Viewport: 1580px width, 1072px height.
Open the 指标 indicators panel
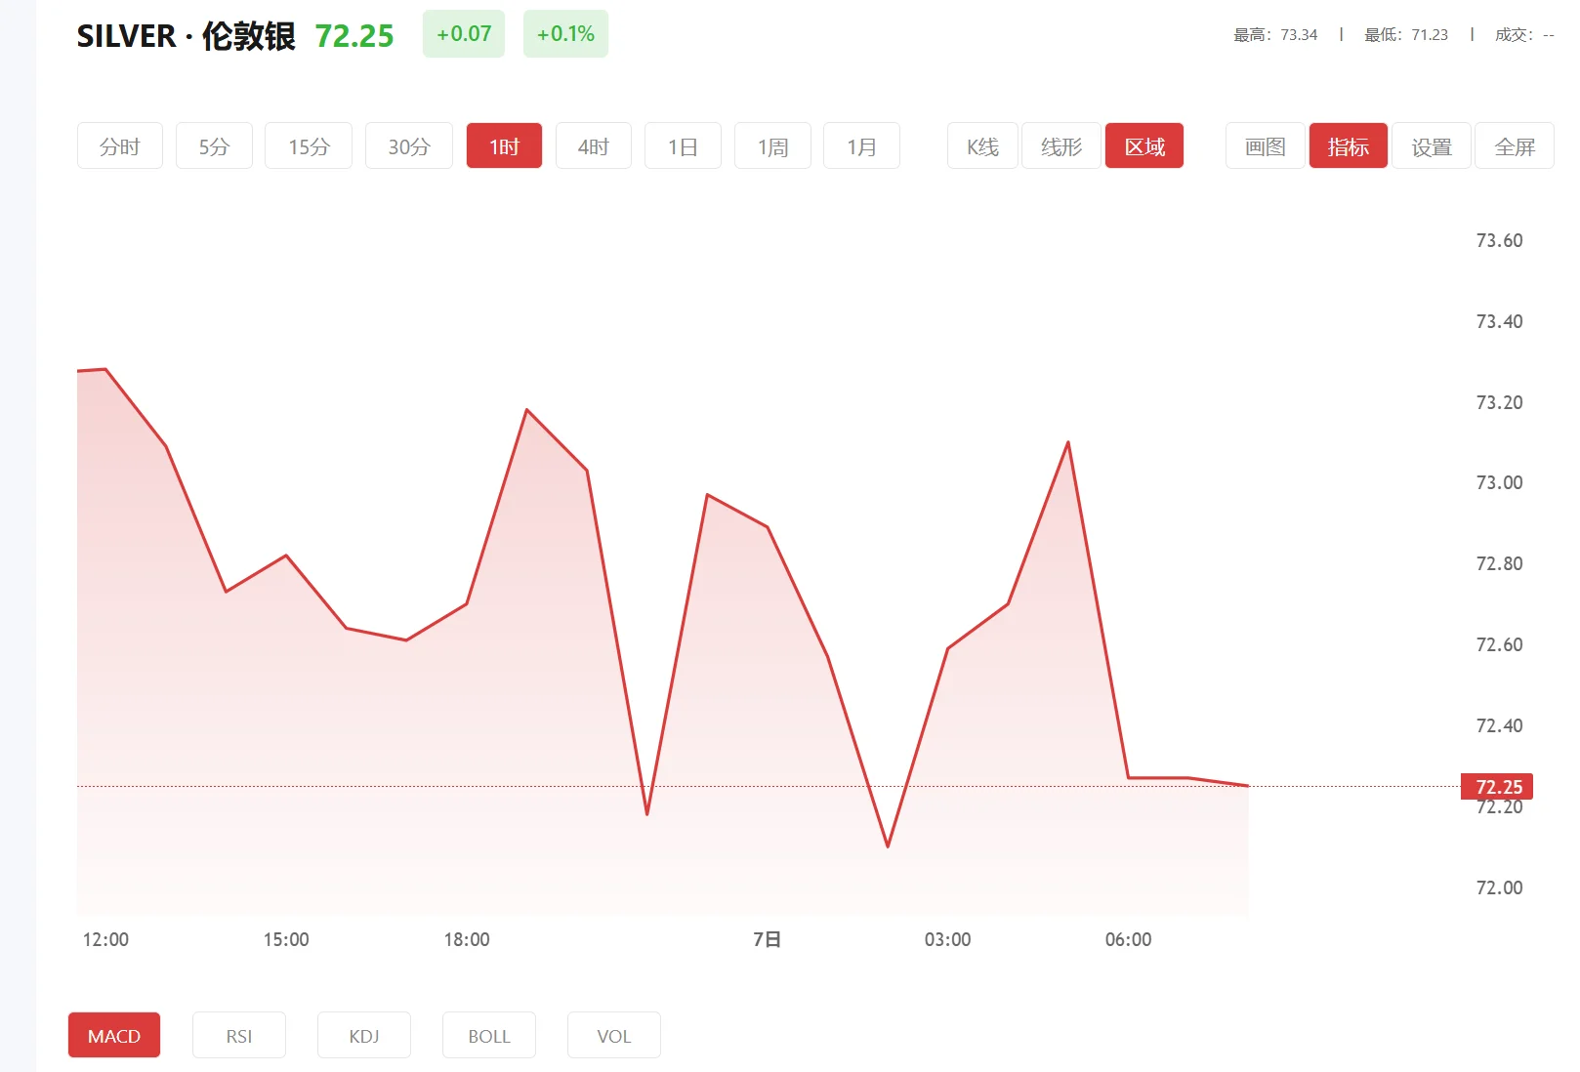(1348, 145)
